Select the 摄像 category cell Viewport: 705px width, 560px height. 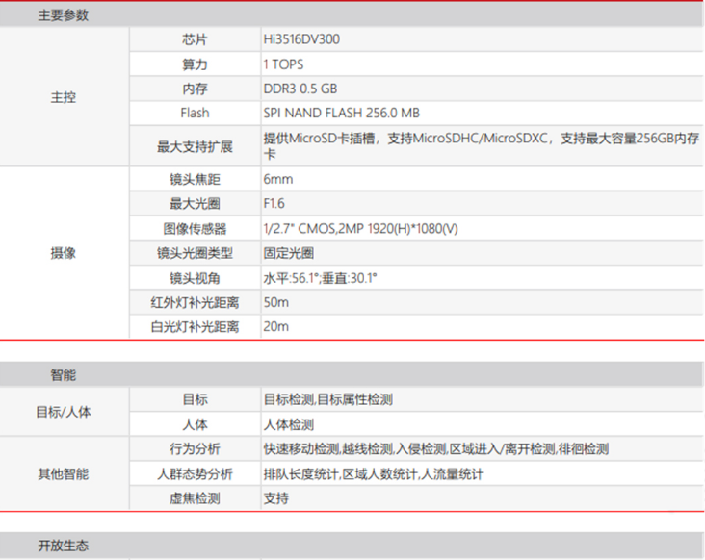coord(64,254)
